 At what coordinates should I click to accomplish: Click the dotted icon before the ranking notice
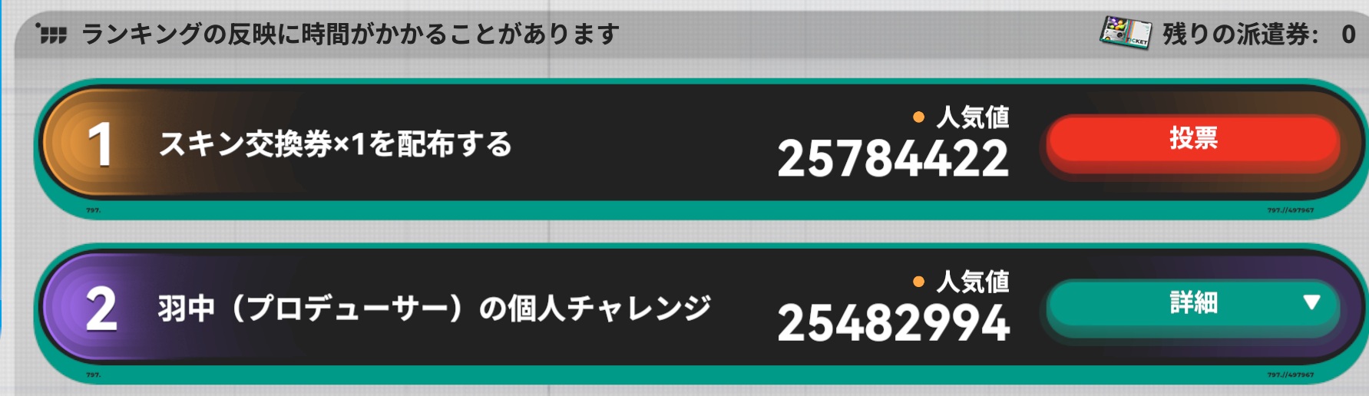[x=51, y=34]
